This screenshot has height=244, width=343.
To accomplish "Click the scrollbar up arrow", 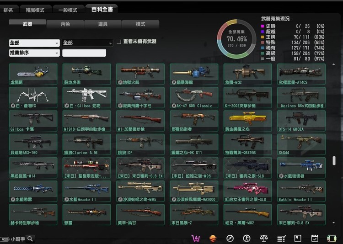I will coord(333,64).
